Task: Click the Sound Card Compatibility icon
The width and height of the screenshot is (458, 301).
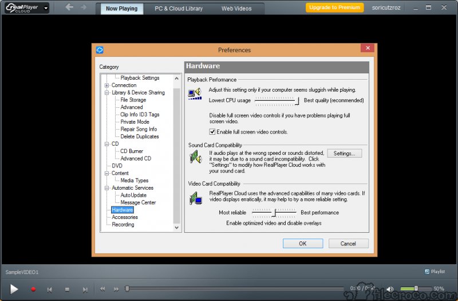Action: [x=195, y=157]
